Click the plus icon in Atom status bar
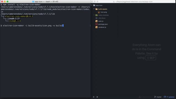This screenshot has width=176, height=99. coord(94,97)
